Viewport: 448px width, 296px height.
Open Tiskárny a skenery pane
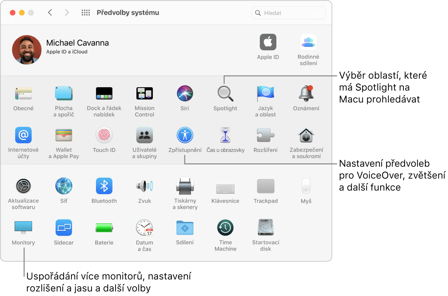point(185,186)
